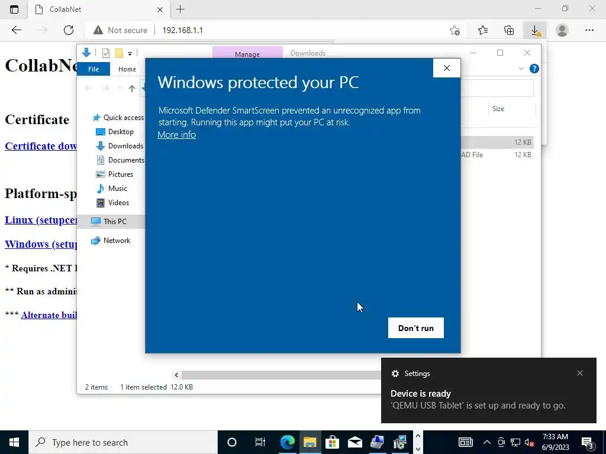
Task: Select Documents in the navigation pane
Action: (120, 160)
